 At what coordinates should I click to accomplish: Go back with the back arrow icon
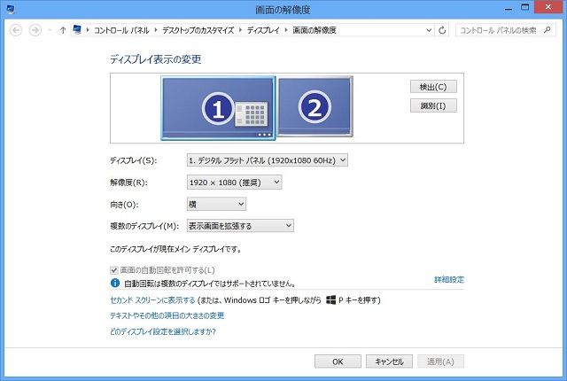16,30
